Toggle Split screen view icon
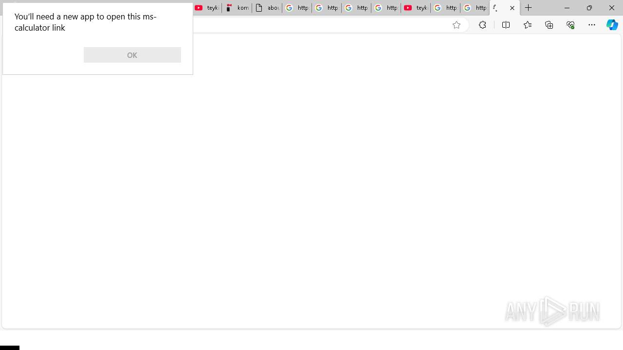This screenshot has height=350, width=623. click(506, 25)
